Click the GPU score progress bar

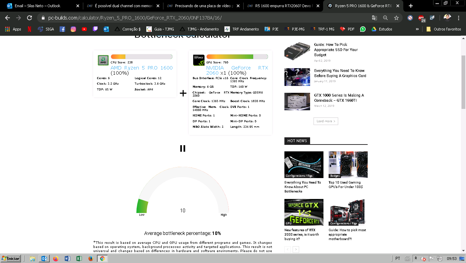[x=237, y=57]
